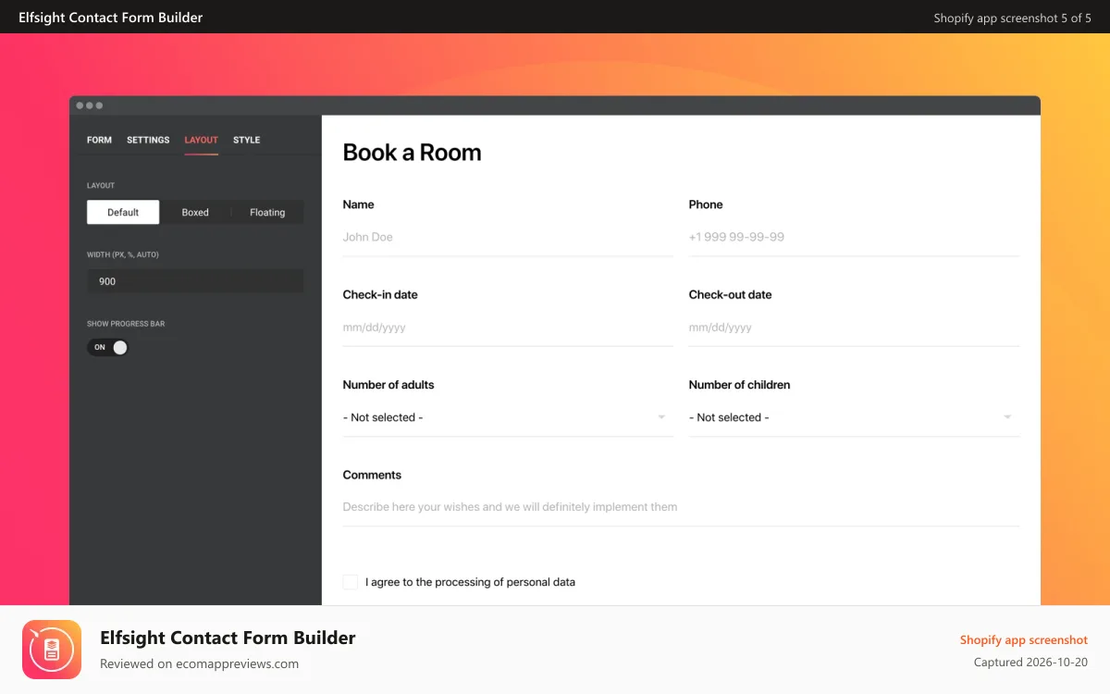Check the personal data agreement checkbox
The image size is (1110, 694).
point(351,582)
